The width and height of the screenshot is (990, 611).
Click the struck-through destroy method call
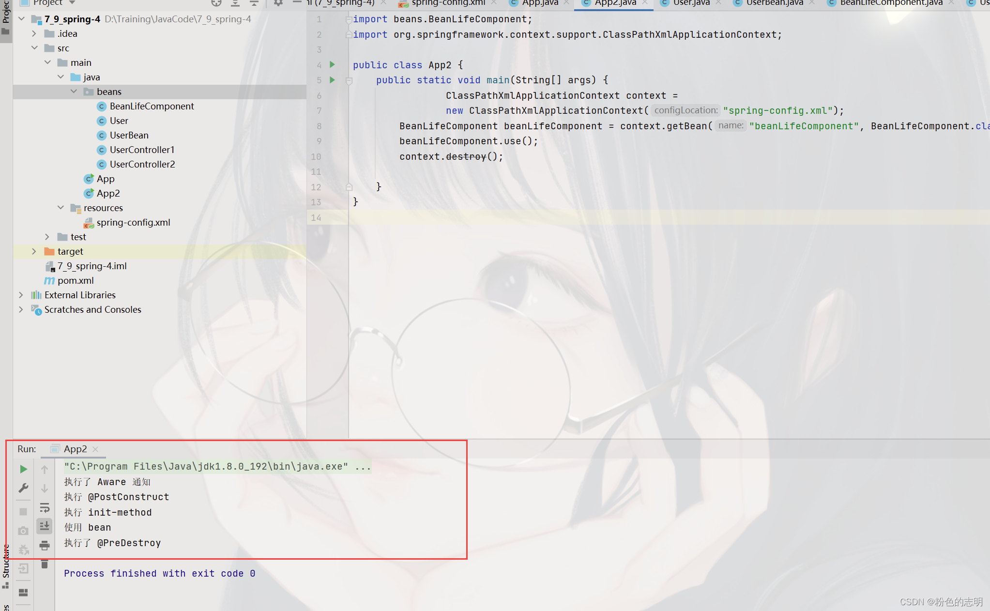[466, 156]
